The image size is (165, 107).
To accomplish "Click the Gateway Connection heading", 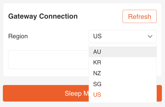I will 43,16.
